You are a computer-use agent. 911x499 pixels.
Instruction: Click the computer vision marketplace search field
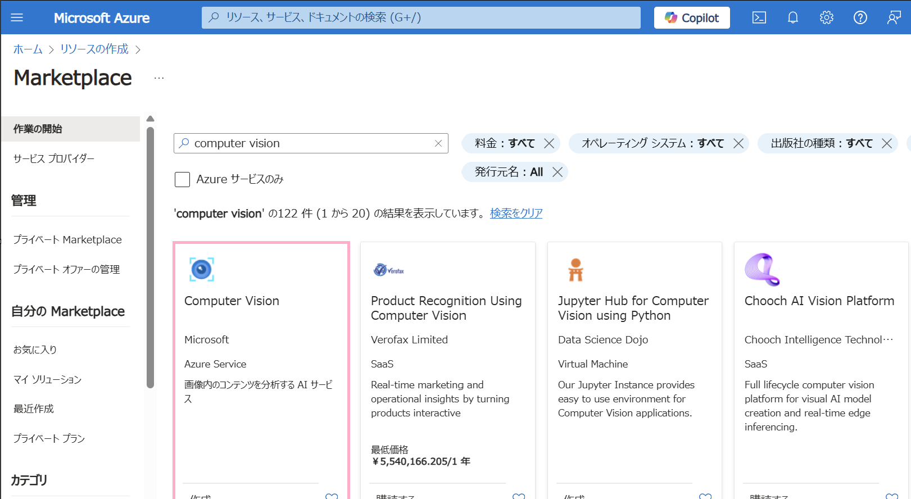[x=311, y=143]
